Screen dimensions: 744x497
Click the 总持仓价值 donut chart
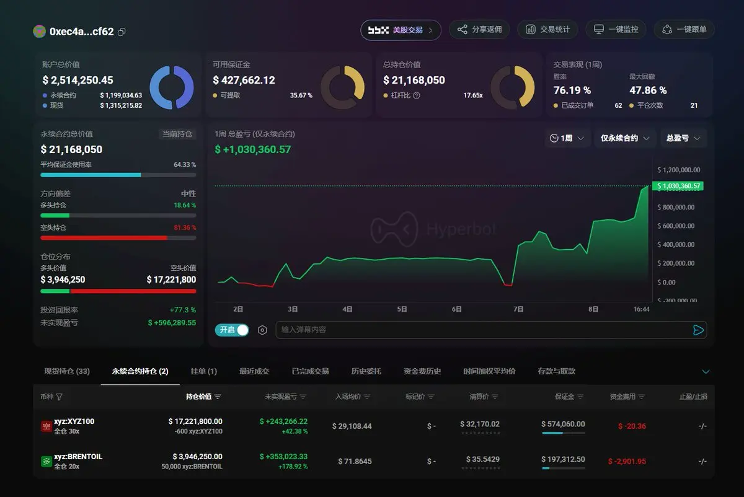click(x=512, y=87)
